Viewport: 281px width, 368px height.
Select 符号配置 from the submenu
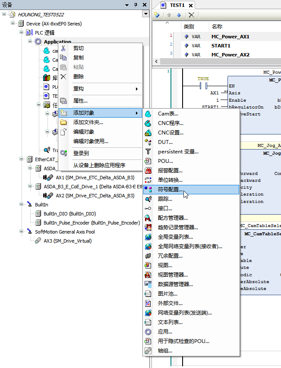(170, 190)
